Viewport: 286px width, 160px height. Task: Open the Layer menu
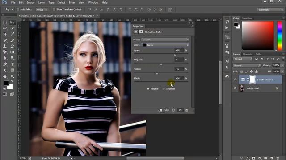point(42,3)
